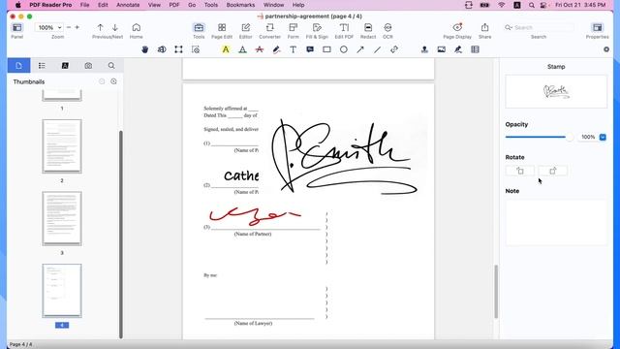620x349 pixels.
Task: Go to the next page arrow
Action: (115, 28)
